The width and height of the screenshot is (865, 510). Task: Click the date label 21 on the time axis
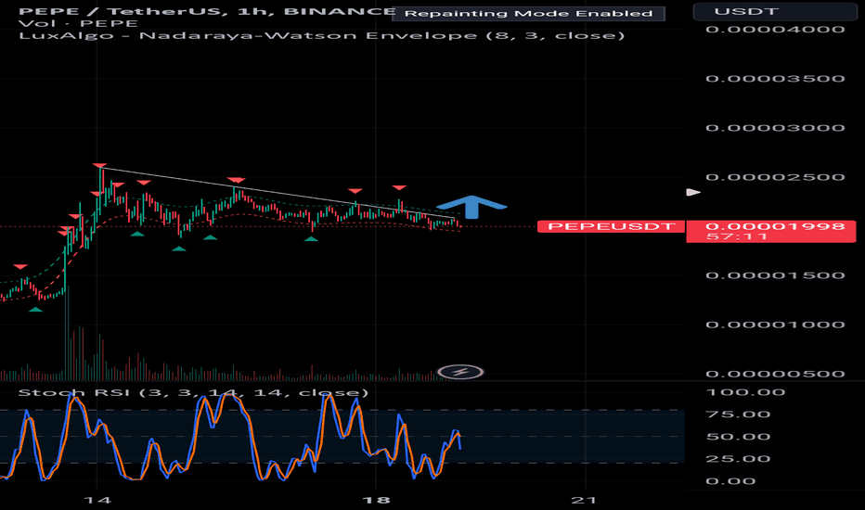[x=584, y=500]
